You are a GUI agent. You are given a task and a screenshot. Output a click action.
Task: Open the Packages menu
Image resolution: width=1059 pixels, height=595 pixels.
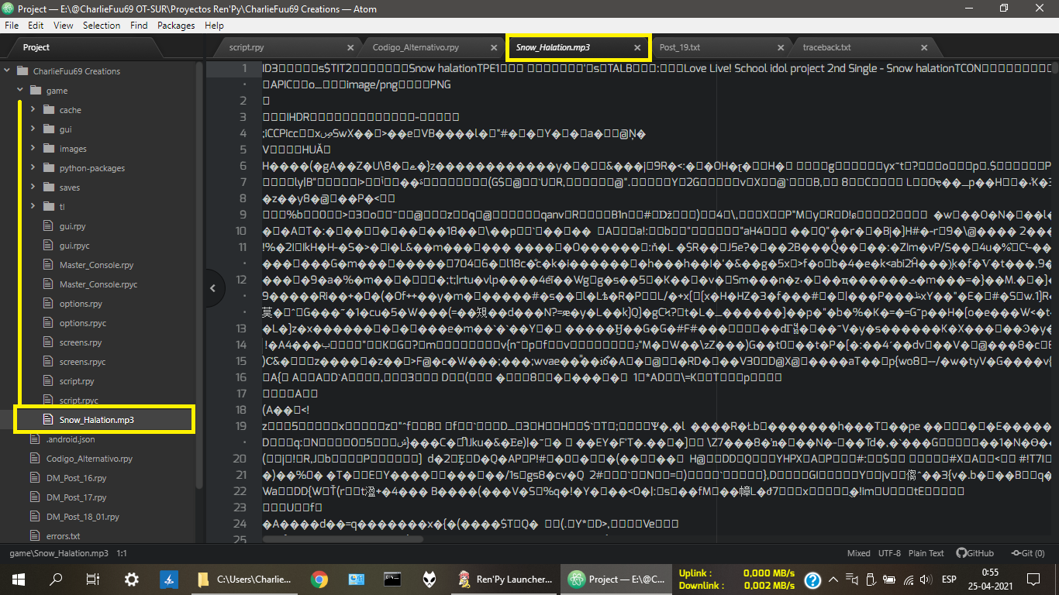pyautogui.click(x=176, y=25)
